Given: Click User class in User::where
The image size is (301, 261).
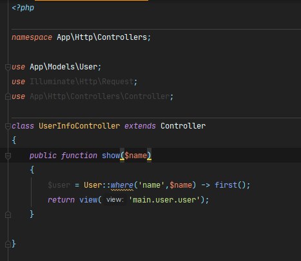Looking at the screenshot, I should coord(93,185).
